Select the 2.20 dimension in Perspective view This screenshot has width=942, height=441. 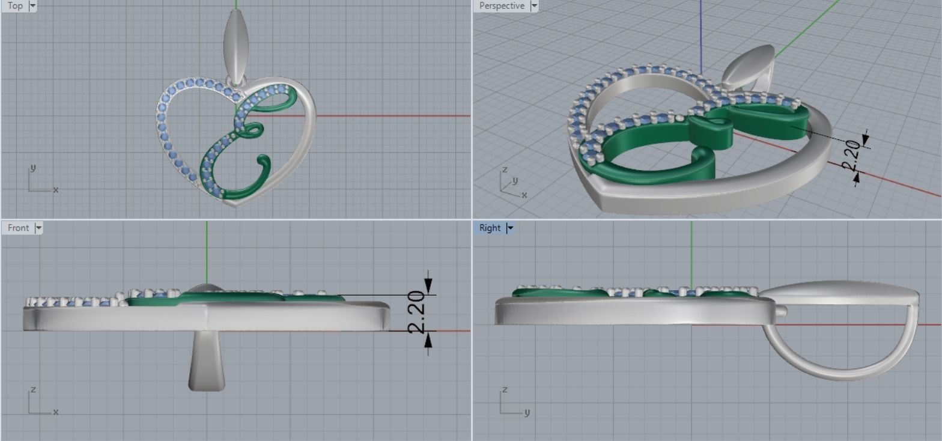click(850, 156)
